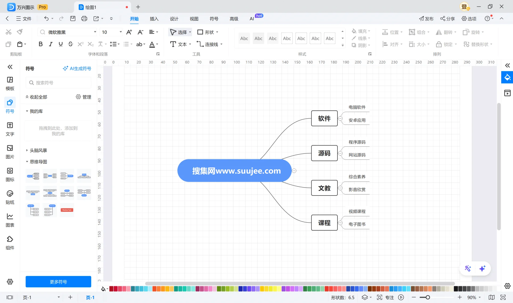Click the format painter icon
The image size is (513, 303).
[20, 32]
